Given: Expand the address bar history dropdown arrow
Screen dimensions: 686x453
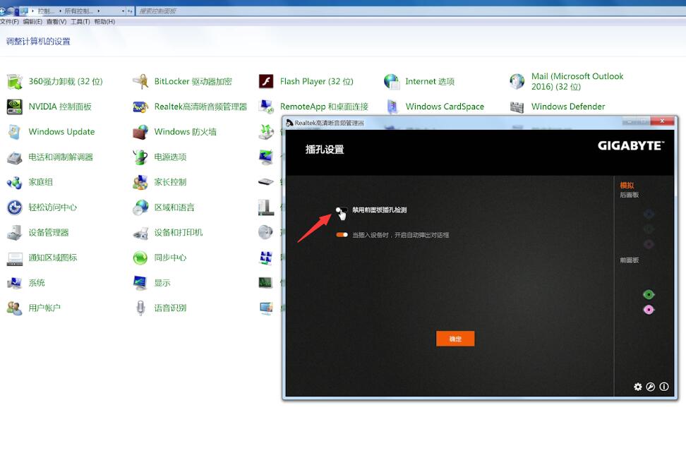Looking at the screenshot, I should (123, 11).
